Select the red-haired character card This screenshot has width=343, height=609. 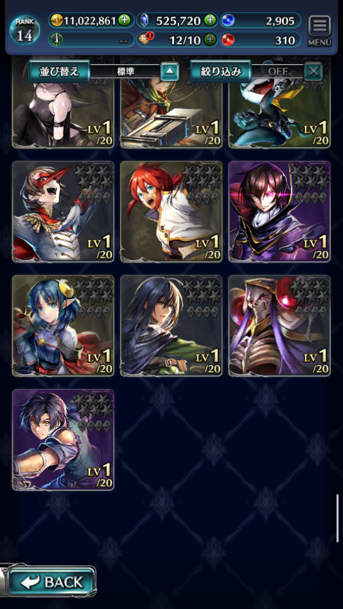click(x=171, y=212)
